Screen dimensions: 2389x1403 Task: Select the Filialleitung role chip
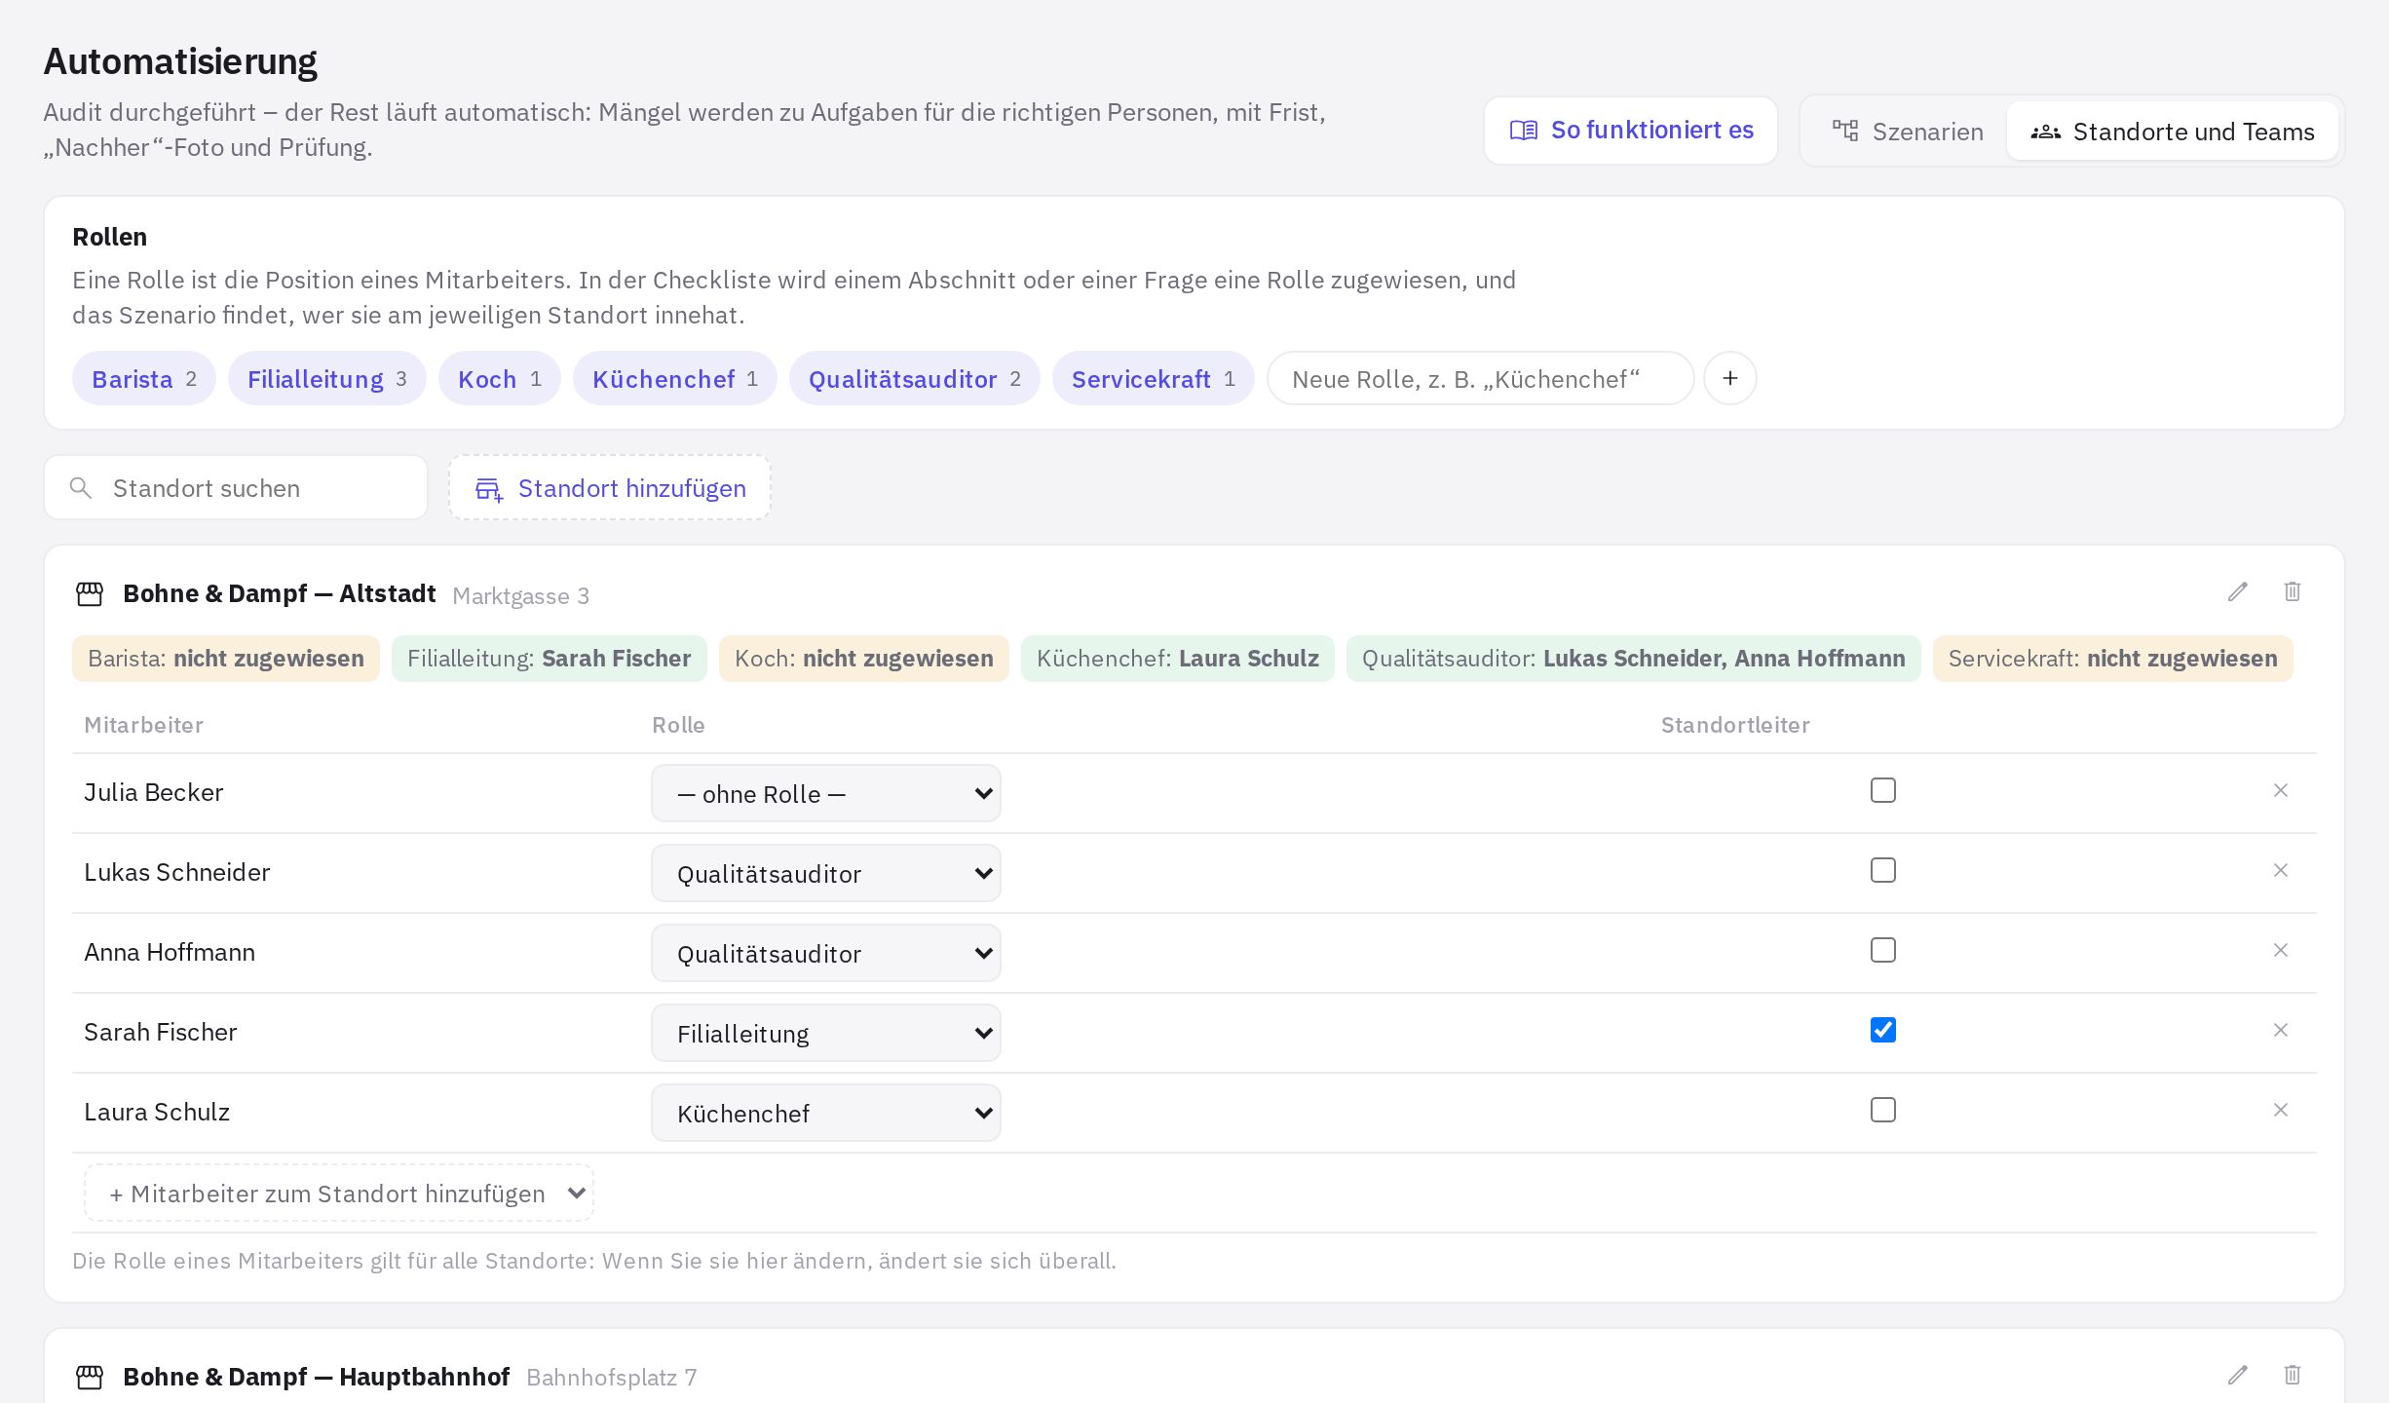click(x=327, y=378)
